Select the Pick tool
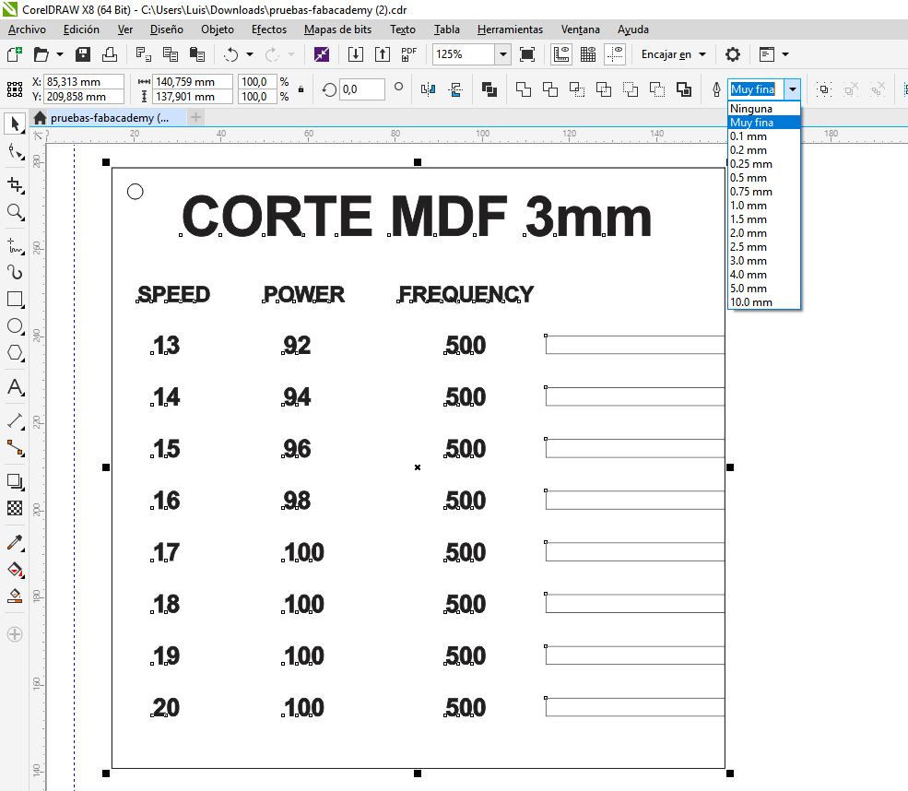Image resolution: width=908 pixels, height=791 pixels. [x=15, y=124]
